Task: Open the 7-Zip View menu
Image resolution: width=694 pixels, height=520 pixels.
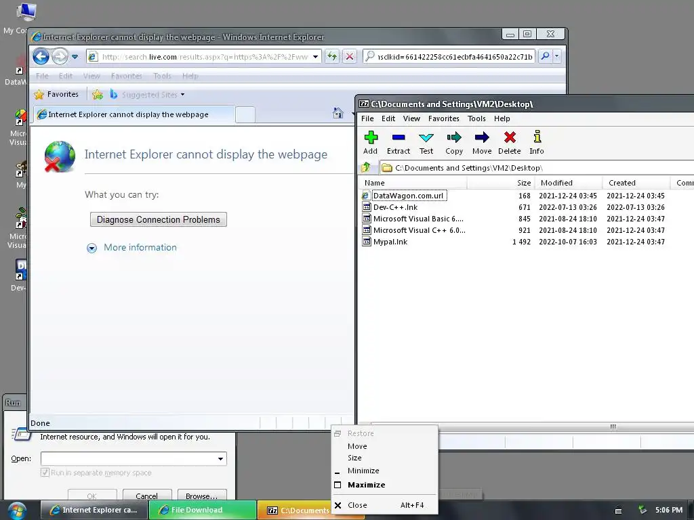Action: [x=411, y=118]
